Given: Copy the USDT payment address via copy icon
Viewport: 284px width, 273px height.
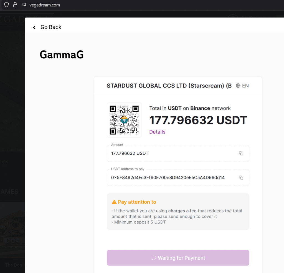Looking at the screenshot, I should (x=241, y=177).
